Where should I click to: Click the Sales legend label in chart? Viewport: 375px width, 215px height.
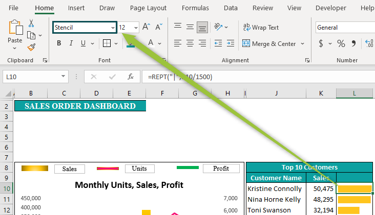click(69, 169)
